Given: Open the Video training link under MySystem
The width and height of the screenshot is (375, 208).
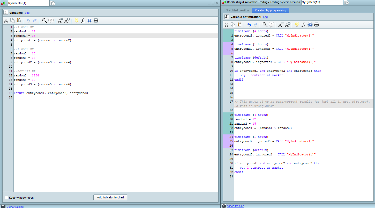Looking at the screenshot, I should point(235,206).
